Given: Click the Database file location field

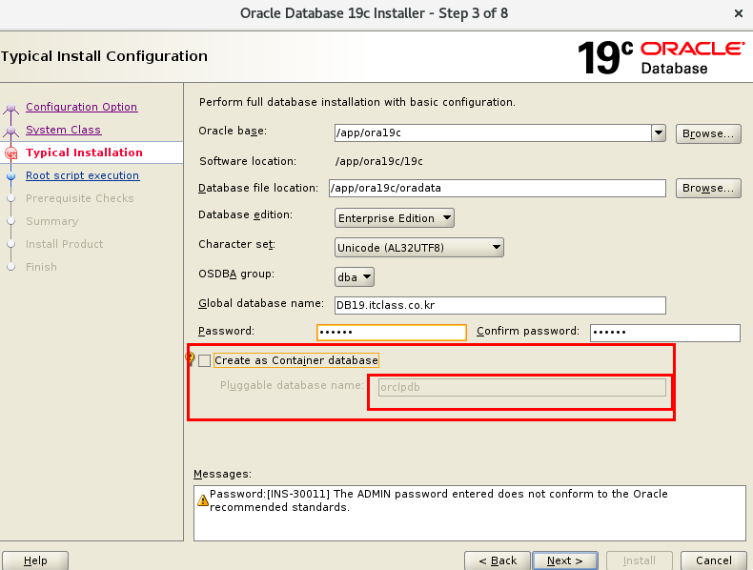Looking at the screenshot, I should pyautogui.click(x=498, y=188).
